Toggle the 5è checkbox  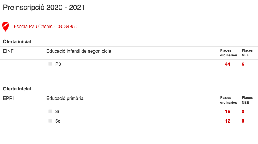50,121
